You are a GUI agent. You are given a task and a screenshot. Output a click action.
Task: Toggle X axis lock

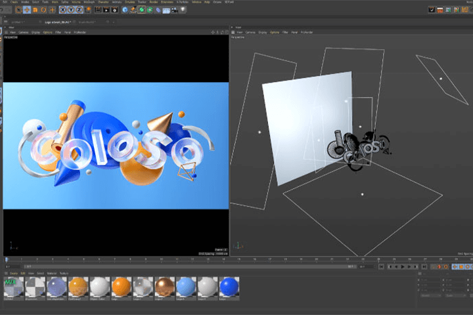(62, 10)
